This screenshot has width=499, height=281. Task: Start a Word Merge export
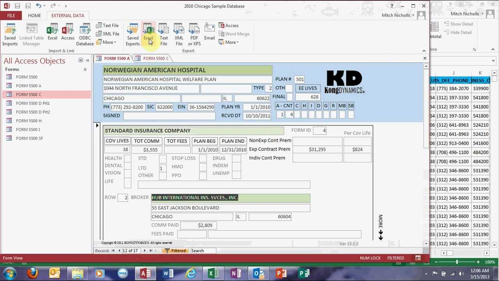[x=234, y=34]
